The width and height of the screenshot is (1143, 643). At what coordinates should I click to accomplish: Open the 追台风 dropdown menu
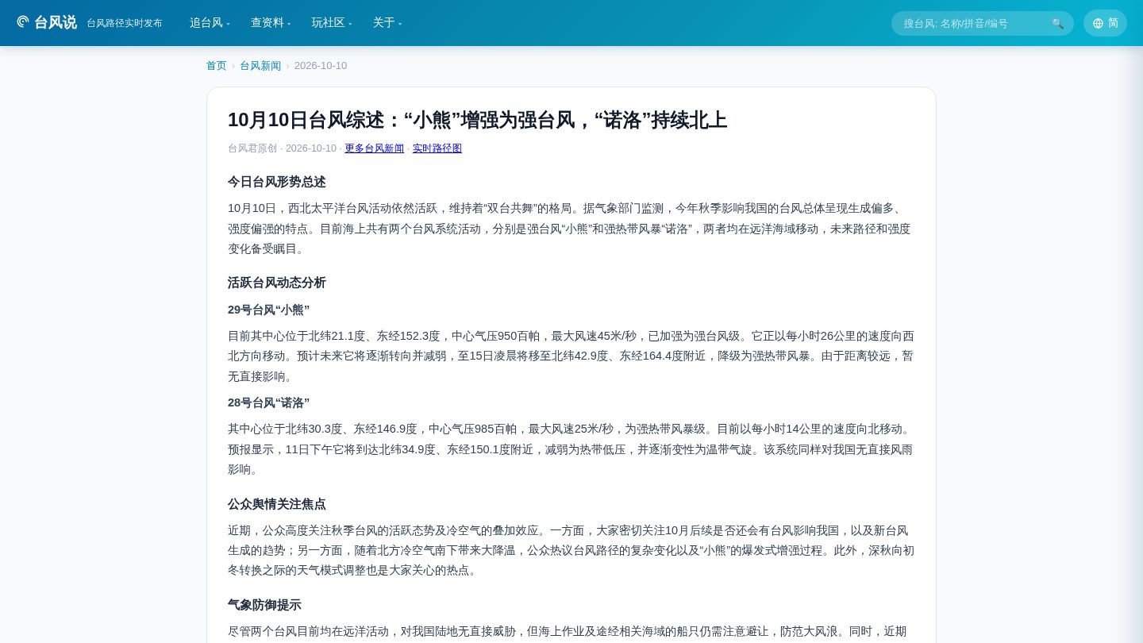210,23
